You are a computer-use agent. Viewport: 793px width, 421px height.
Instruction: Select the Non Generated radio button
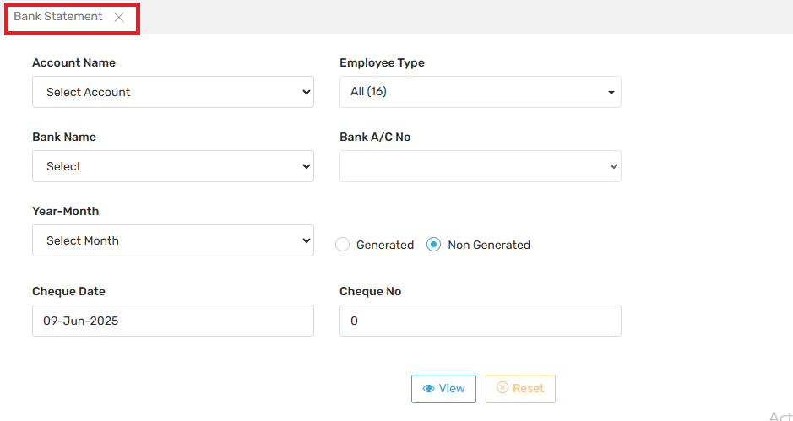[x=434, y=245]
